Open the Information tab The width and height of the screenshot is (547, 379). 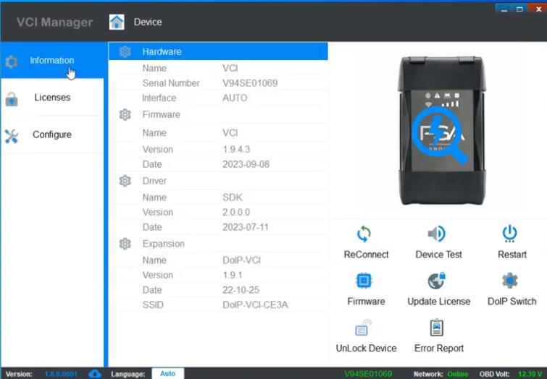(x=52, y=60)
